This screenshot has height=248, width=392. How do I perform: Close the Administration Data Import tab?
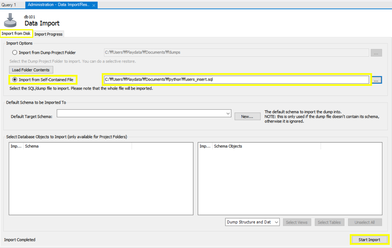[94, 5]
